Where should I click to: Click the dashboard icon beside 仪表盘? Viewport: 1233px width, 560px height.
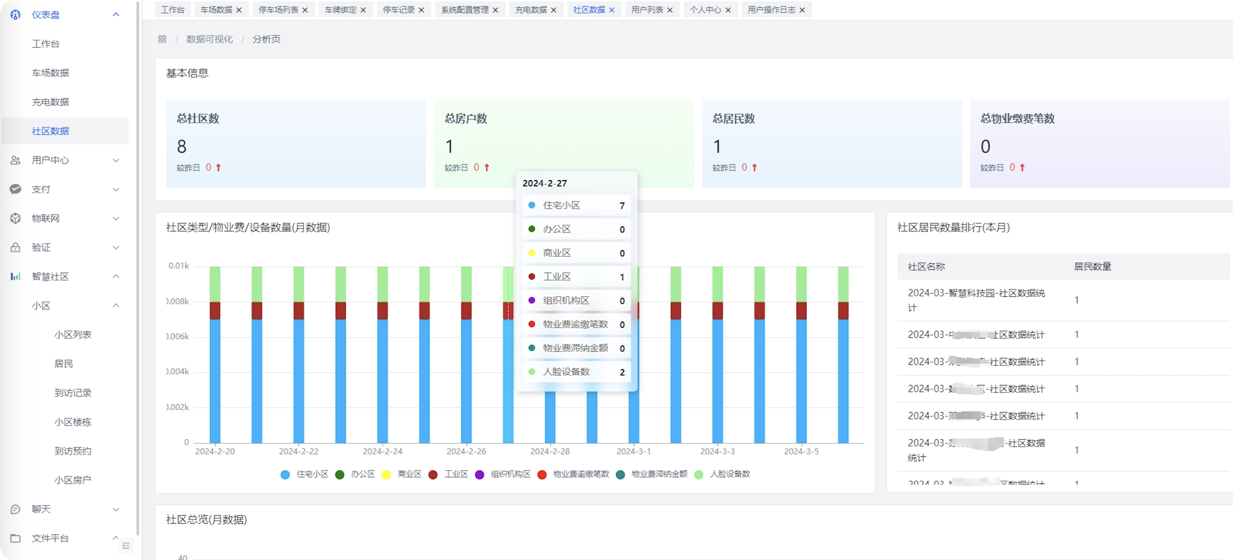pyautogui.click(x=15, y=15)
